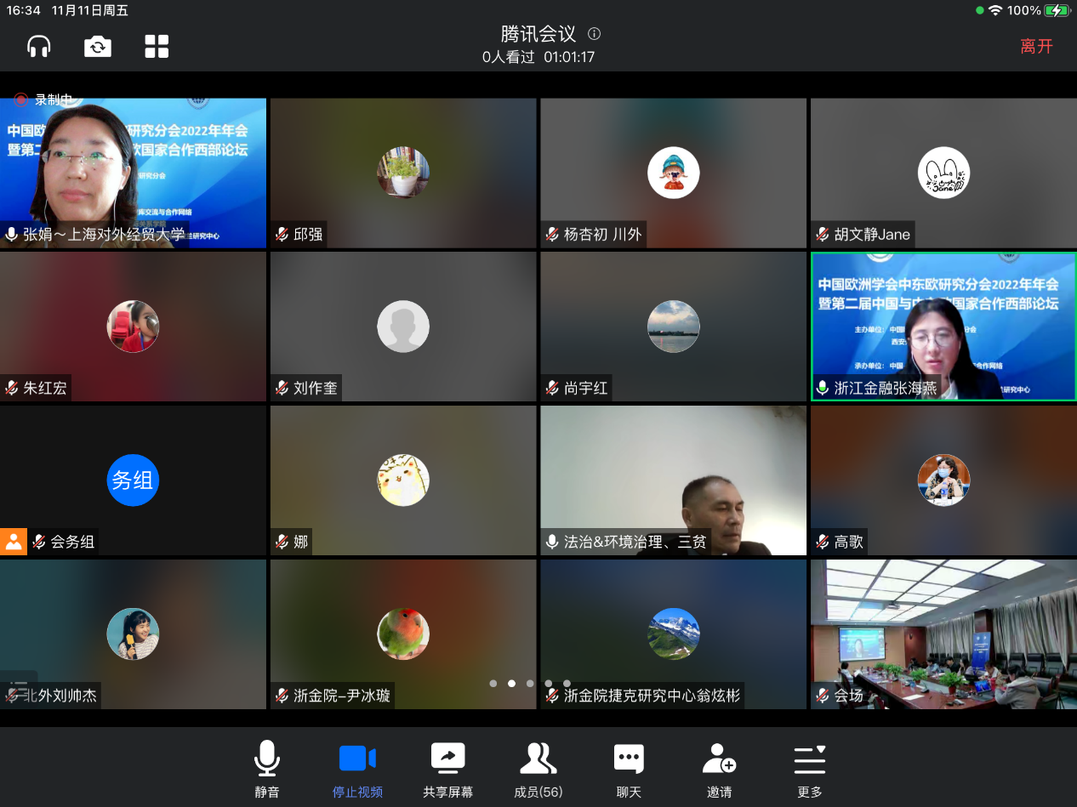Viewport: 1077px width, 807px height.
Task: Select 法治&环境治理、三贫 video tile
Action: [x=673, y=480]
